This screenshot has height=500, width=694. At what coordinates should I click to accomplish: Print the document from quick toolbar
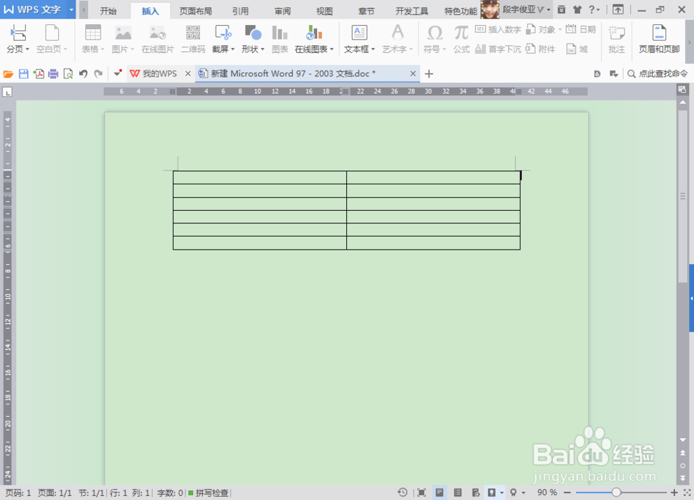click(53, 74)
